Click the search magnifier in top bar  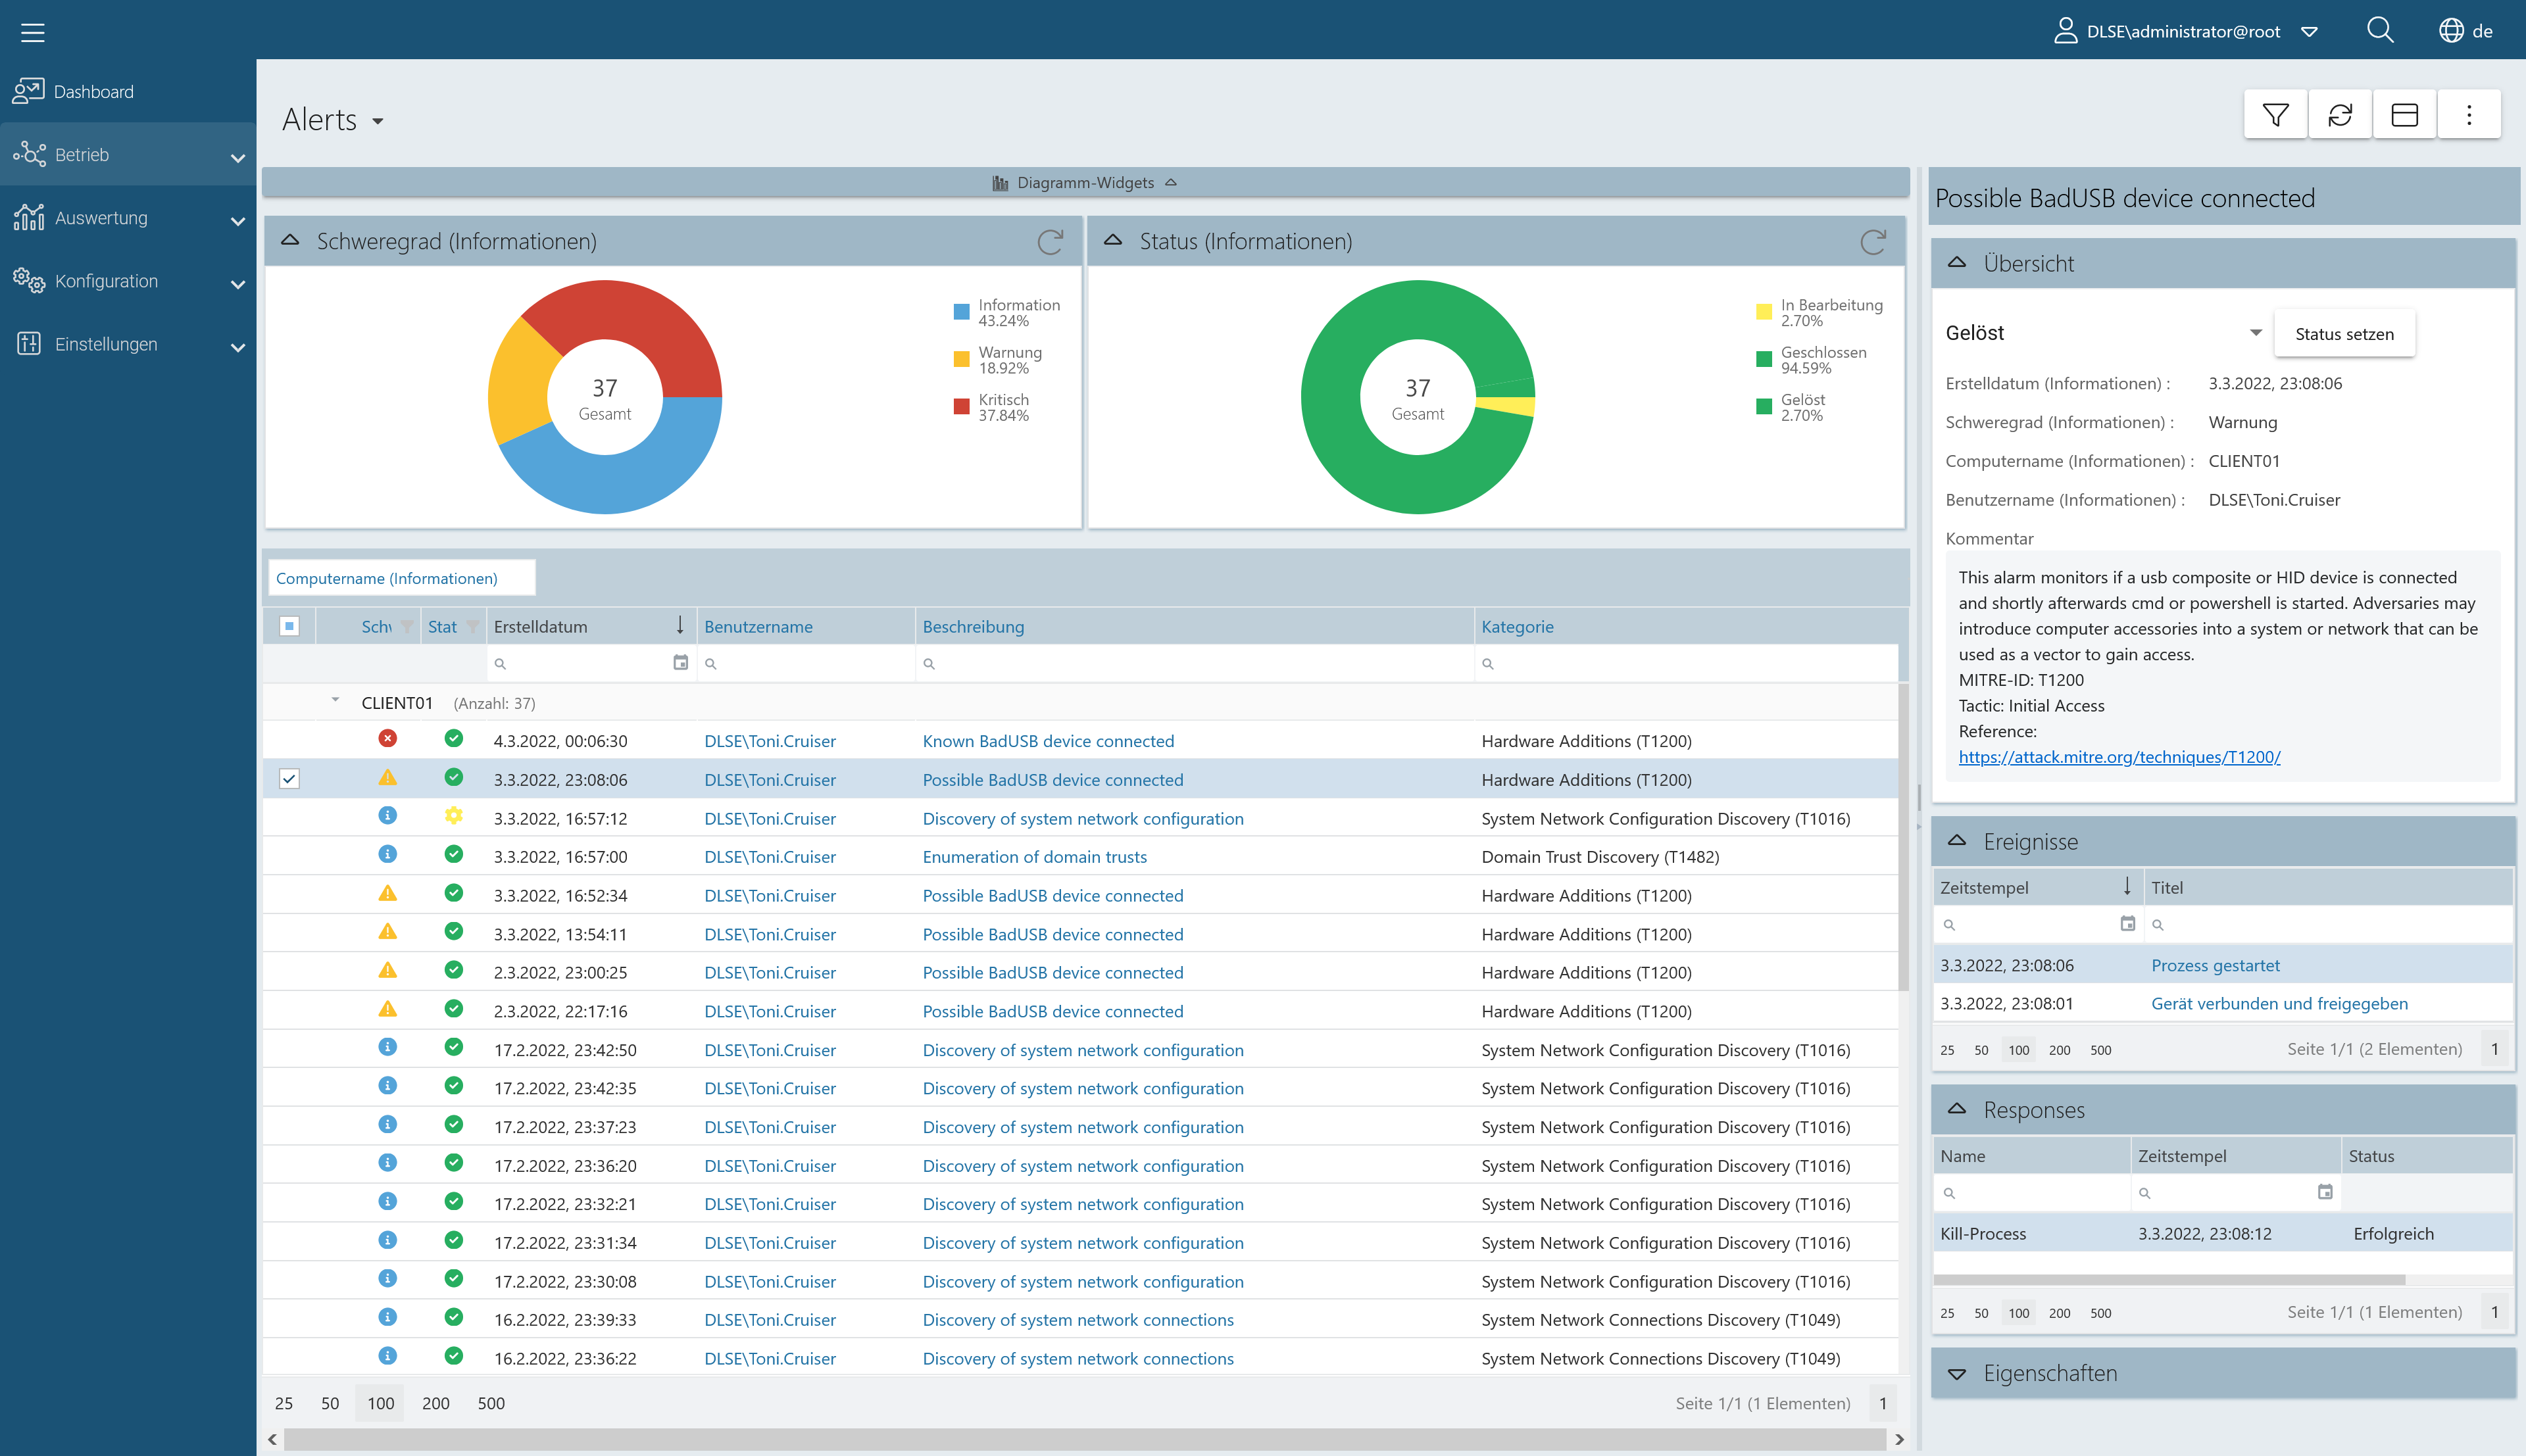[2380, 31]
